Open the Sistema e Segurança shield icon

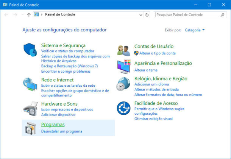(30, 50)
